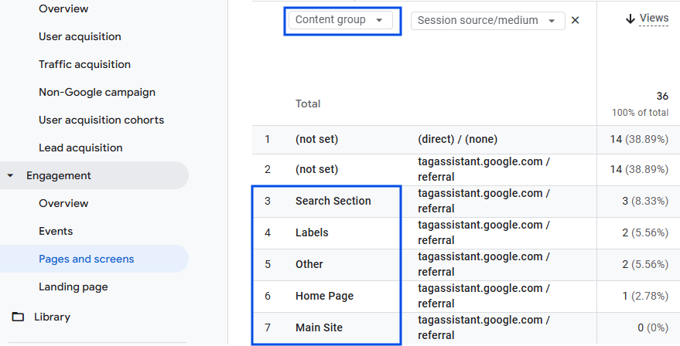Viewport: 680px width, 346px height.
Task: Open Lead acquisition report
Action: tap(80, 148)
